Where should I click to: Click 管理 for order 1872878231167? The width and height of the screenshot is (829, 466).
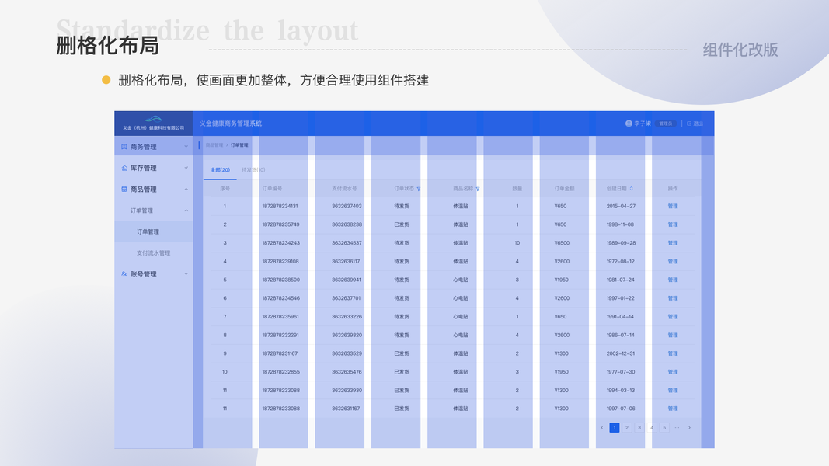(x=673, y=353)
